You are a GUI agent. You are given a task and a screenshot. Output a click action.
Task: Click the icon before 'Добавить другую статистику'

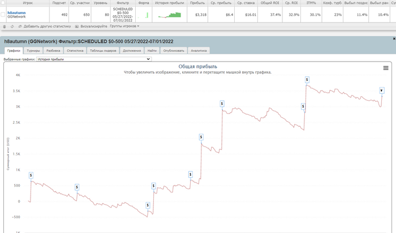click(20, 27)
